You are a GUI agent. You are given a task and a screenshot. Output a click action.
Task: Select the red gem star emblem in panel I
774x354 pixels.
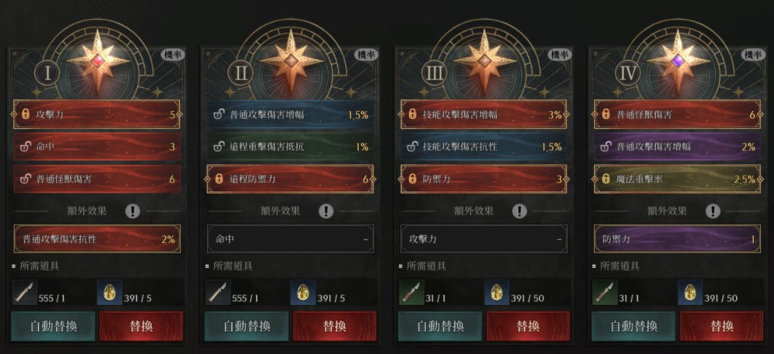pyautogui.click(x=98, y=61)
